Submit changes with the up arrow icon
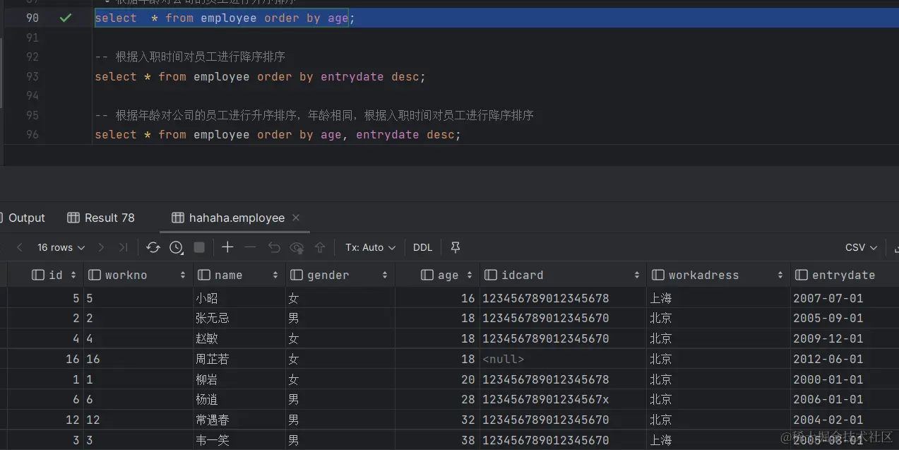The height and width of the screenshot is (450, 899). click(320, 247)
